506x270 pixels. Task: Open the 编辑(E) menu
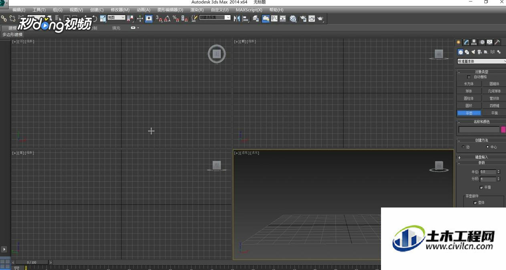pyautogui.click(x=19, y=10)
